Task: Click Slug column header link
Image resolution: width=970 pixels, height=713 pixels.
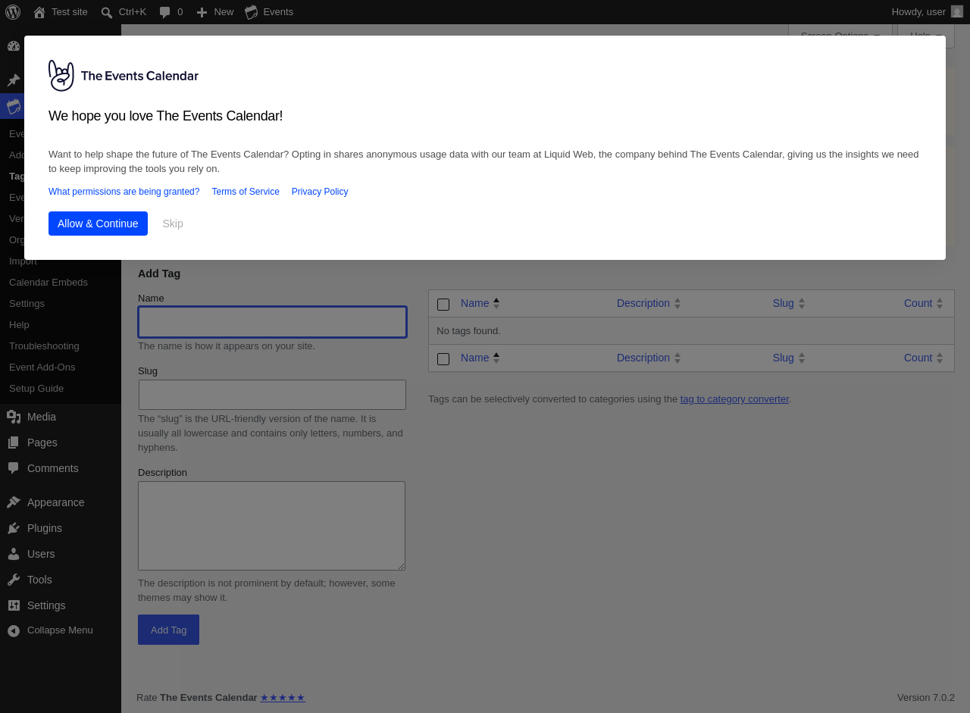Action: coord(784,303)
